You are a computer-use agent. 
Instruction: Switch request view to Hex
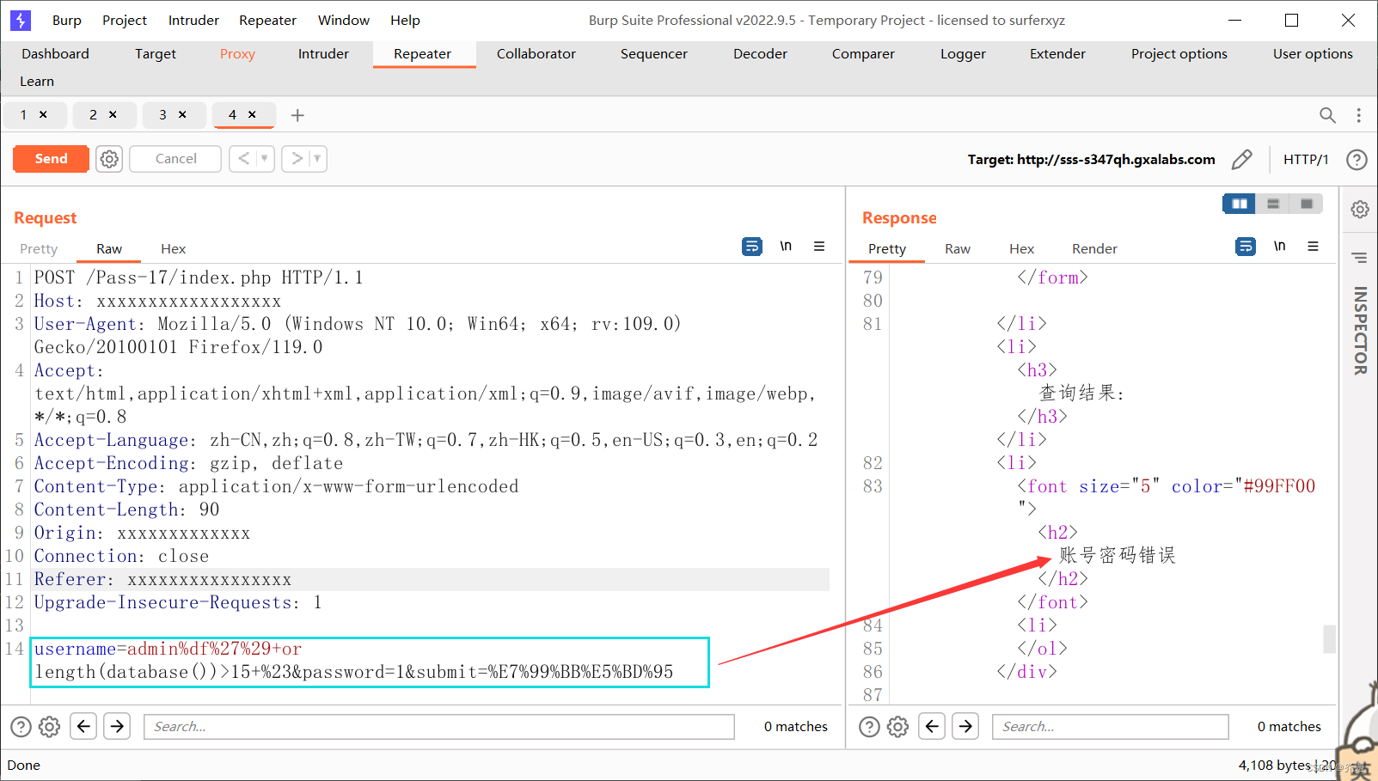pyautogui.click(x=173, y=248)
